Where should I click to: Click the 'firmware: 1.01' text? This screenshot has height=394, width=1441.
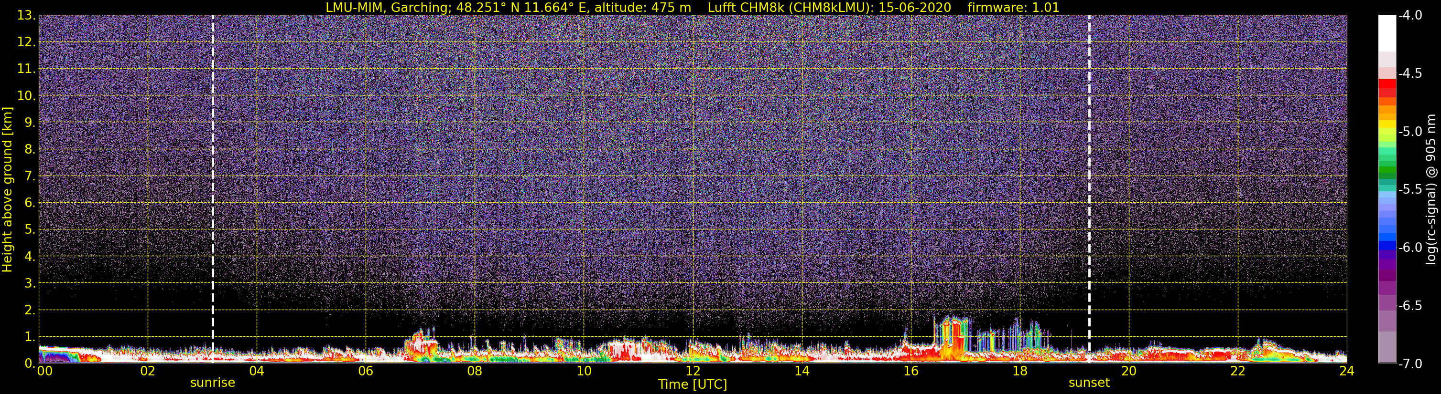click(x=1013, y=7)
